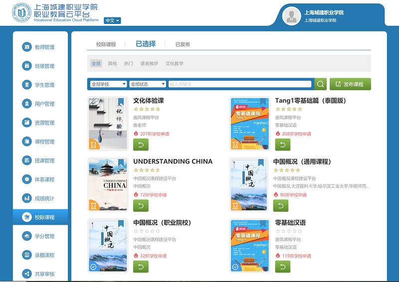Click the magnifier search button

pyautogui.click(x=321, y=84)
